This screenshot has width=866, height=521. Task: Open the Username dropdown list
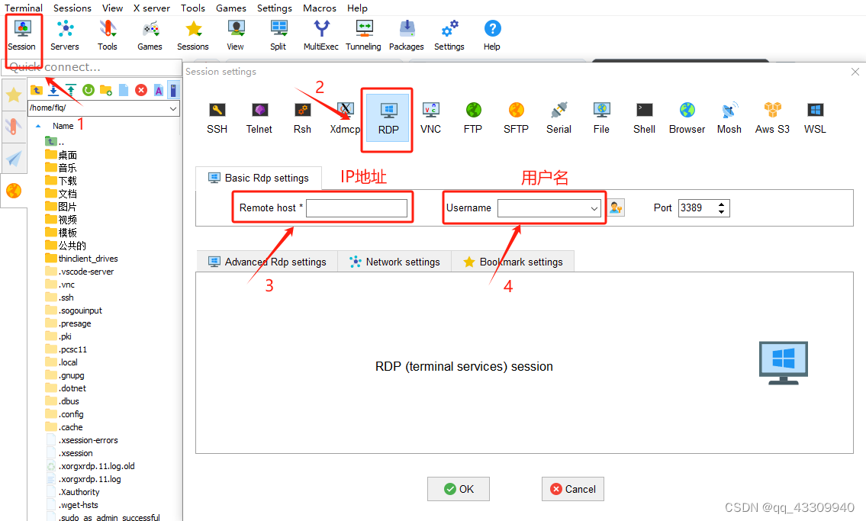pyautogui.click(x=594, y=208)
